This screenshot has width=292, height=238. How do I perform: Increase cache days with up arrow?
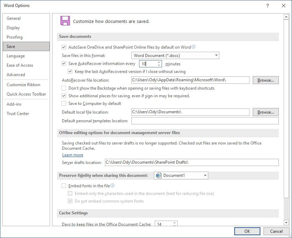tap(175, 223)
